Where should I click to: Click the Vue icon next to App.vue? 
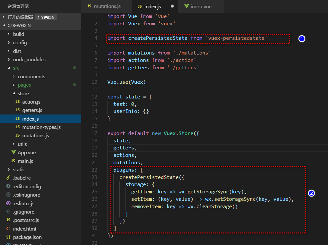[x=13, y=153]
